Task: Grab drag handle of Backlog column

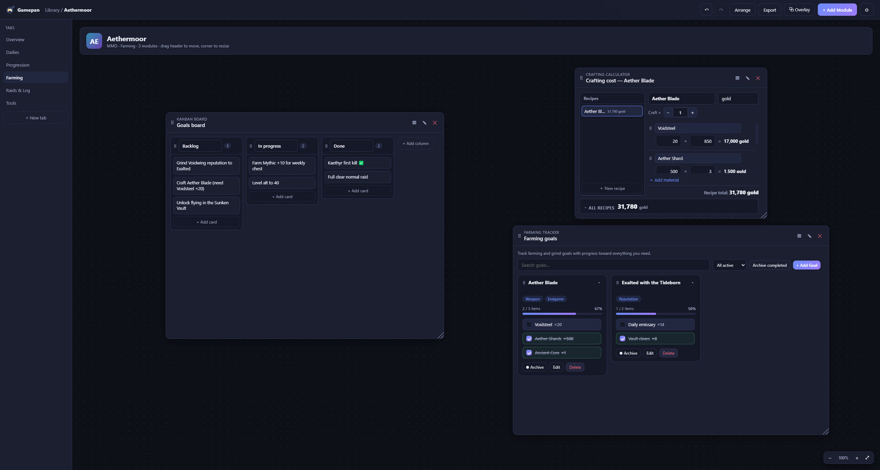Action: [x=175, y=146]
